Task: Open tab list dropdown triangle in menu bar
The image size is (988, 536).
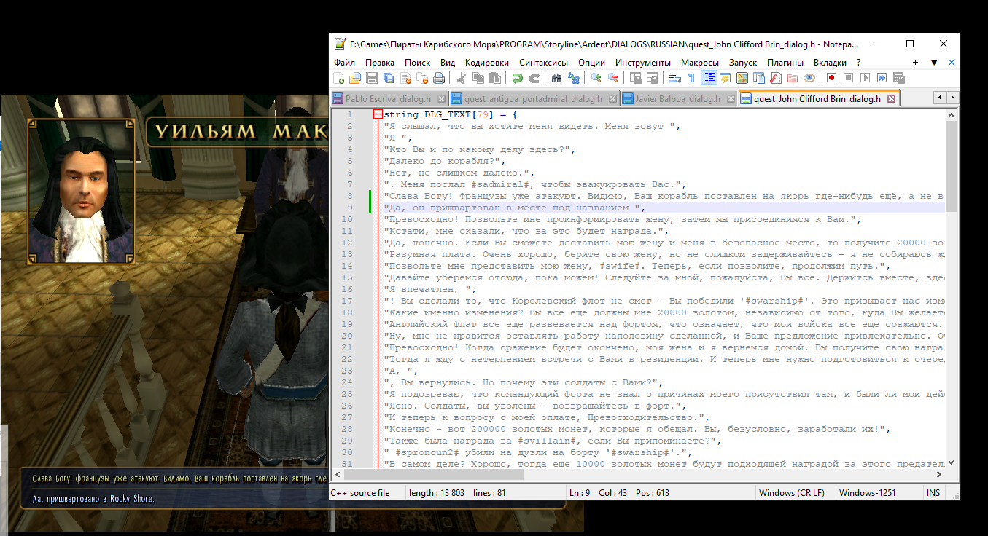Action: tap(934, 63)
